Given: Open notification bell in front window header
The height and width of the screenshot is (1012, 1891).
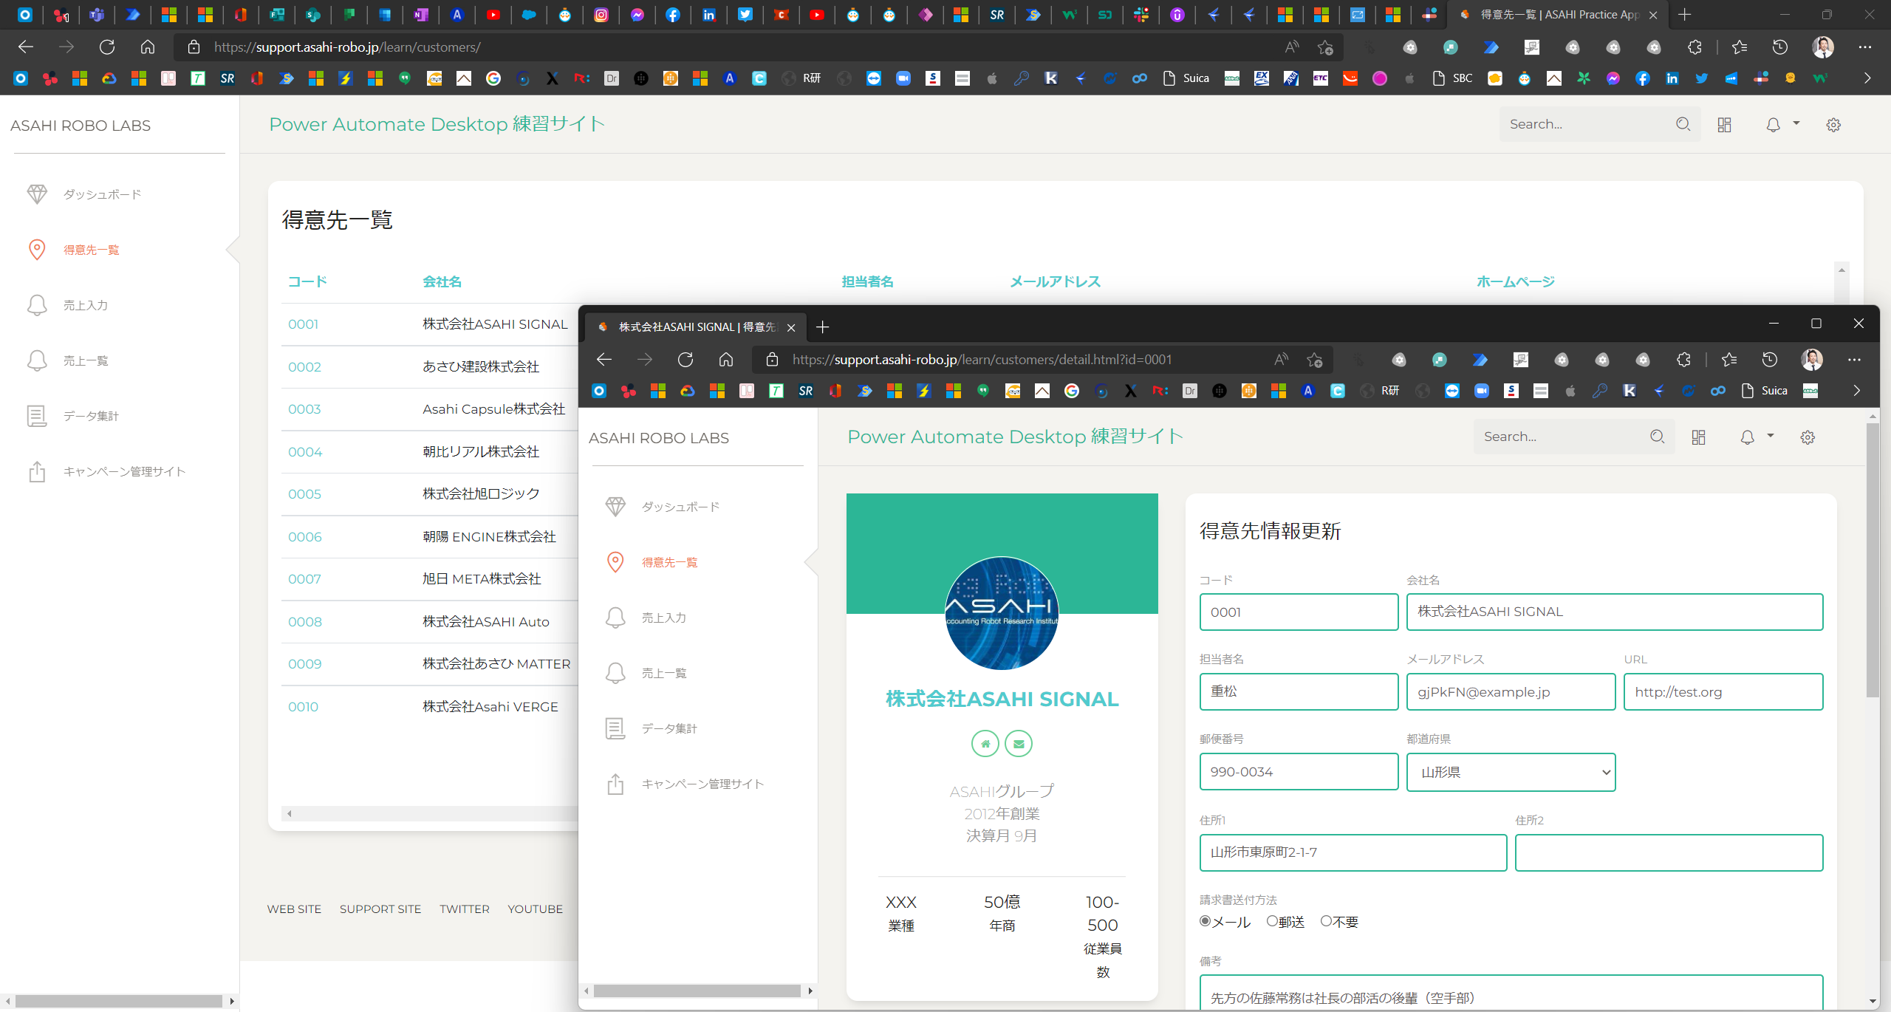Looking at the screenshot, I should [1747, 437].
